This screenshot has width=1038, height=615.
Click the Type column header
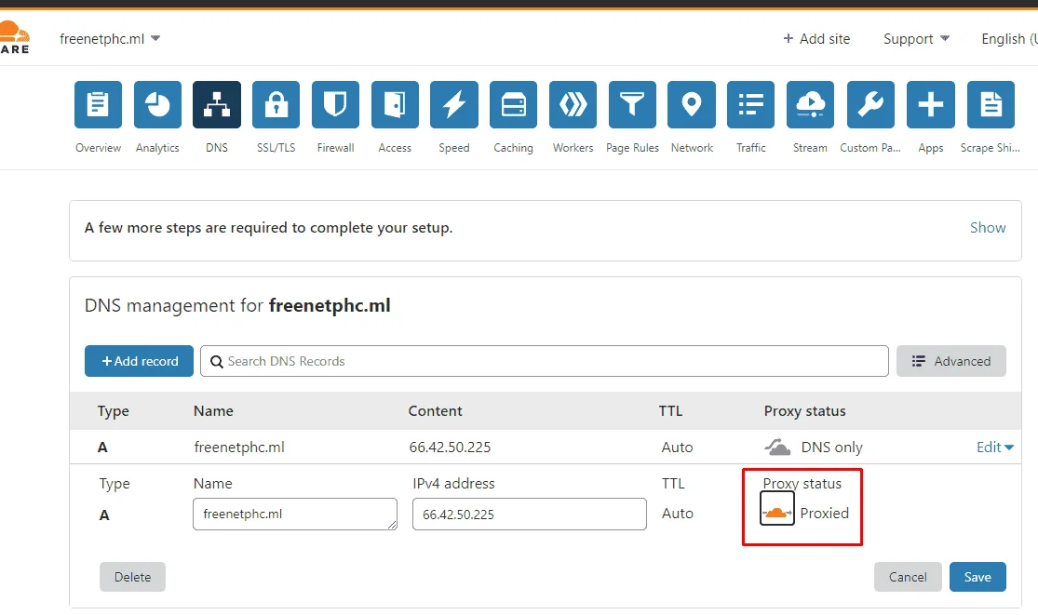point(114,411)
